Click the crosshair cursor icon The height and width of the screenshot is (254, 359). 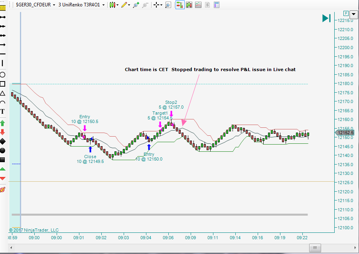pos(156,4)
